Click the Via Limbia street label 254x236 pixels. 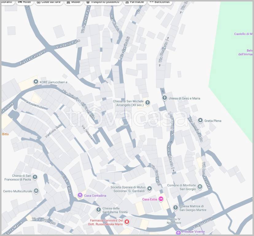tap(115, 23)
